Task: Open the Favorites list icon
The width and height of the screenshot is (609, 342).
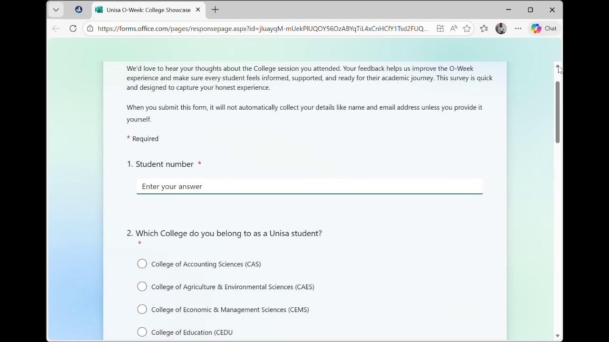Action: [x=484, y=28]
